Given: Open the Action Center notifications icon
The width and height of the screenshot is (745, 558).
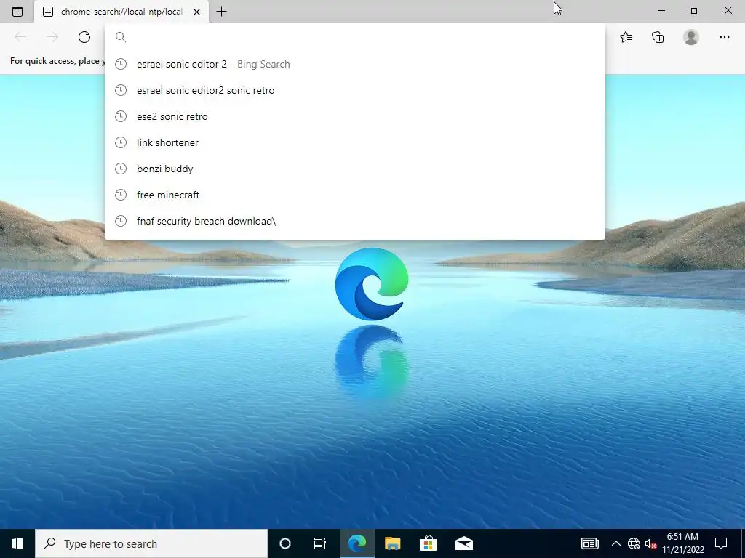Looking at the screenshot, I should [721, 543].
